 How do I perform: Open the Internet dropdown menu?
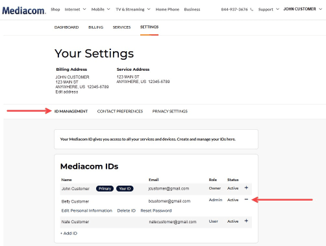[x=75, y=9]
